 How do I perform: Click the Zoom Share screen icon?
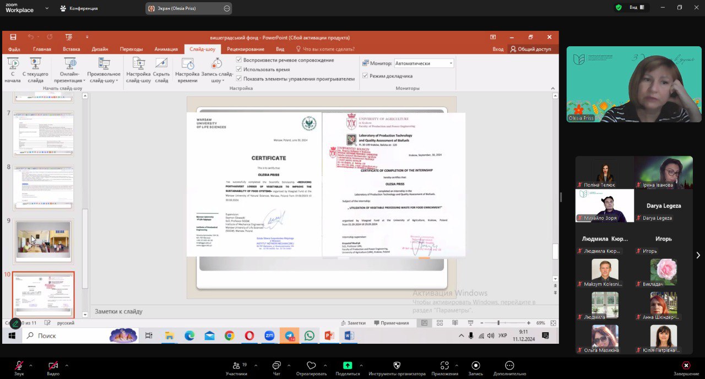(x=348, y=365)
